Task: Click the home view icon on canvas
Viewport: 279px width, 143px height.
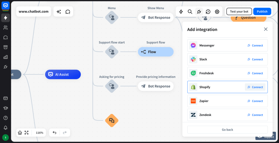Action: click(20, 132)
